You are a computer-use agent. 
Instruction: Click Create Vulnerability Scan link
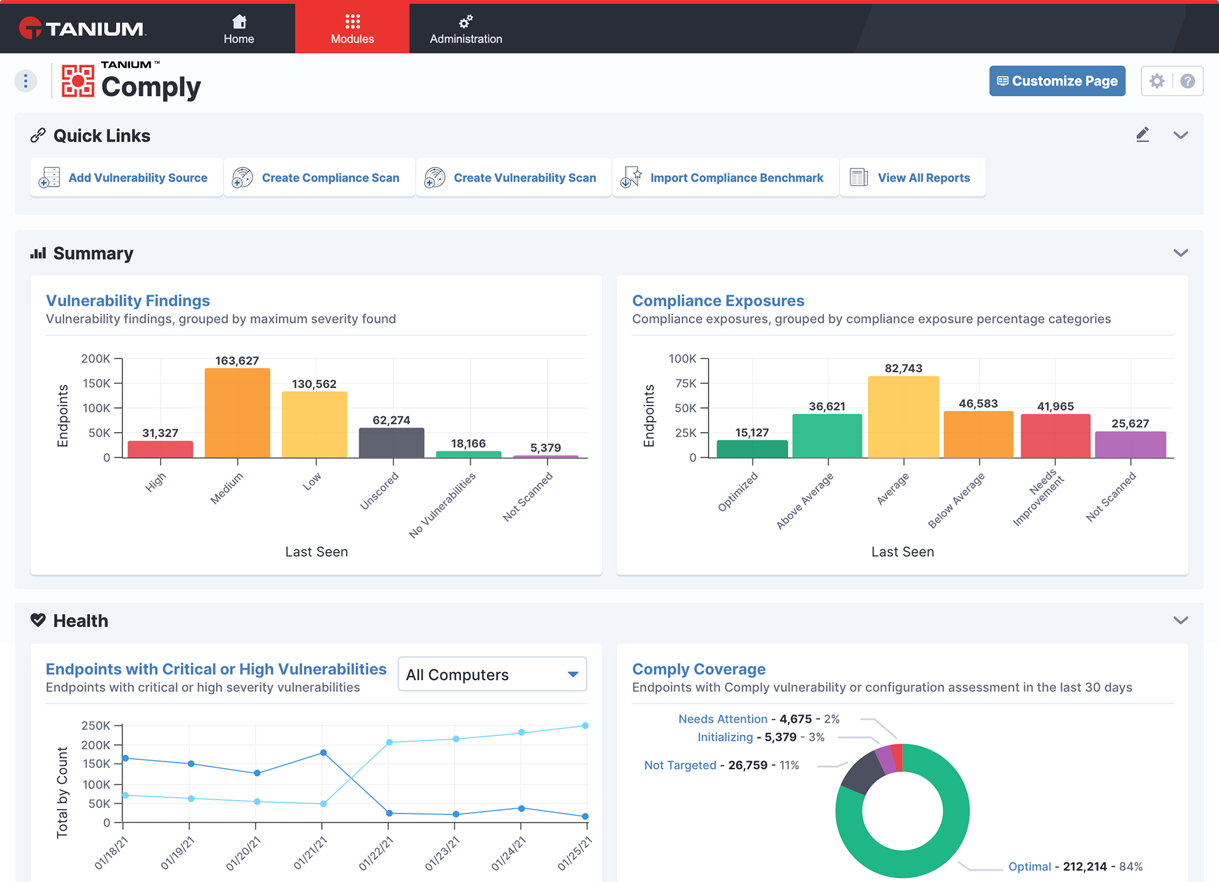coord(524,178)
